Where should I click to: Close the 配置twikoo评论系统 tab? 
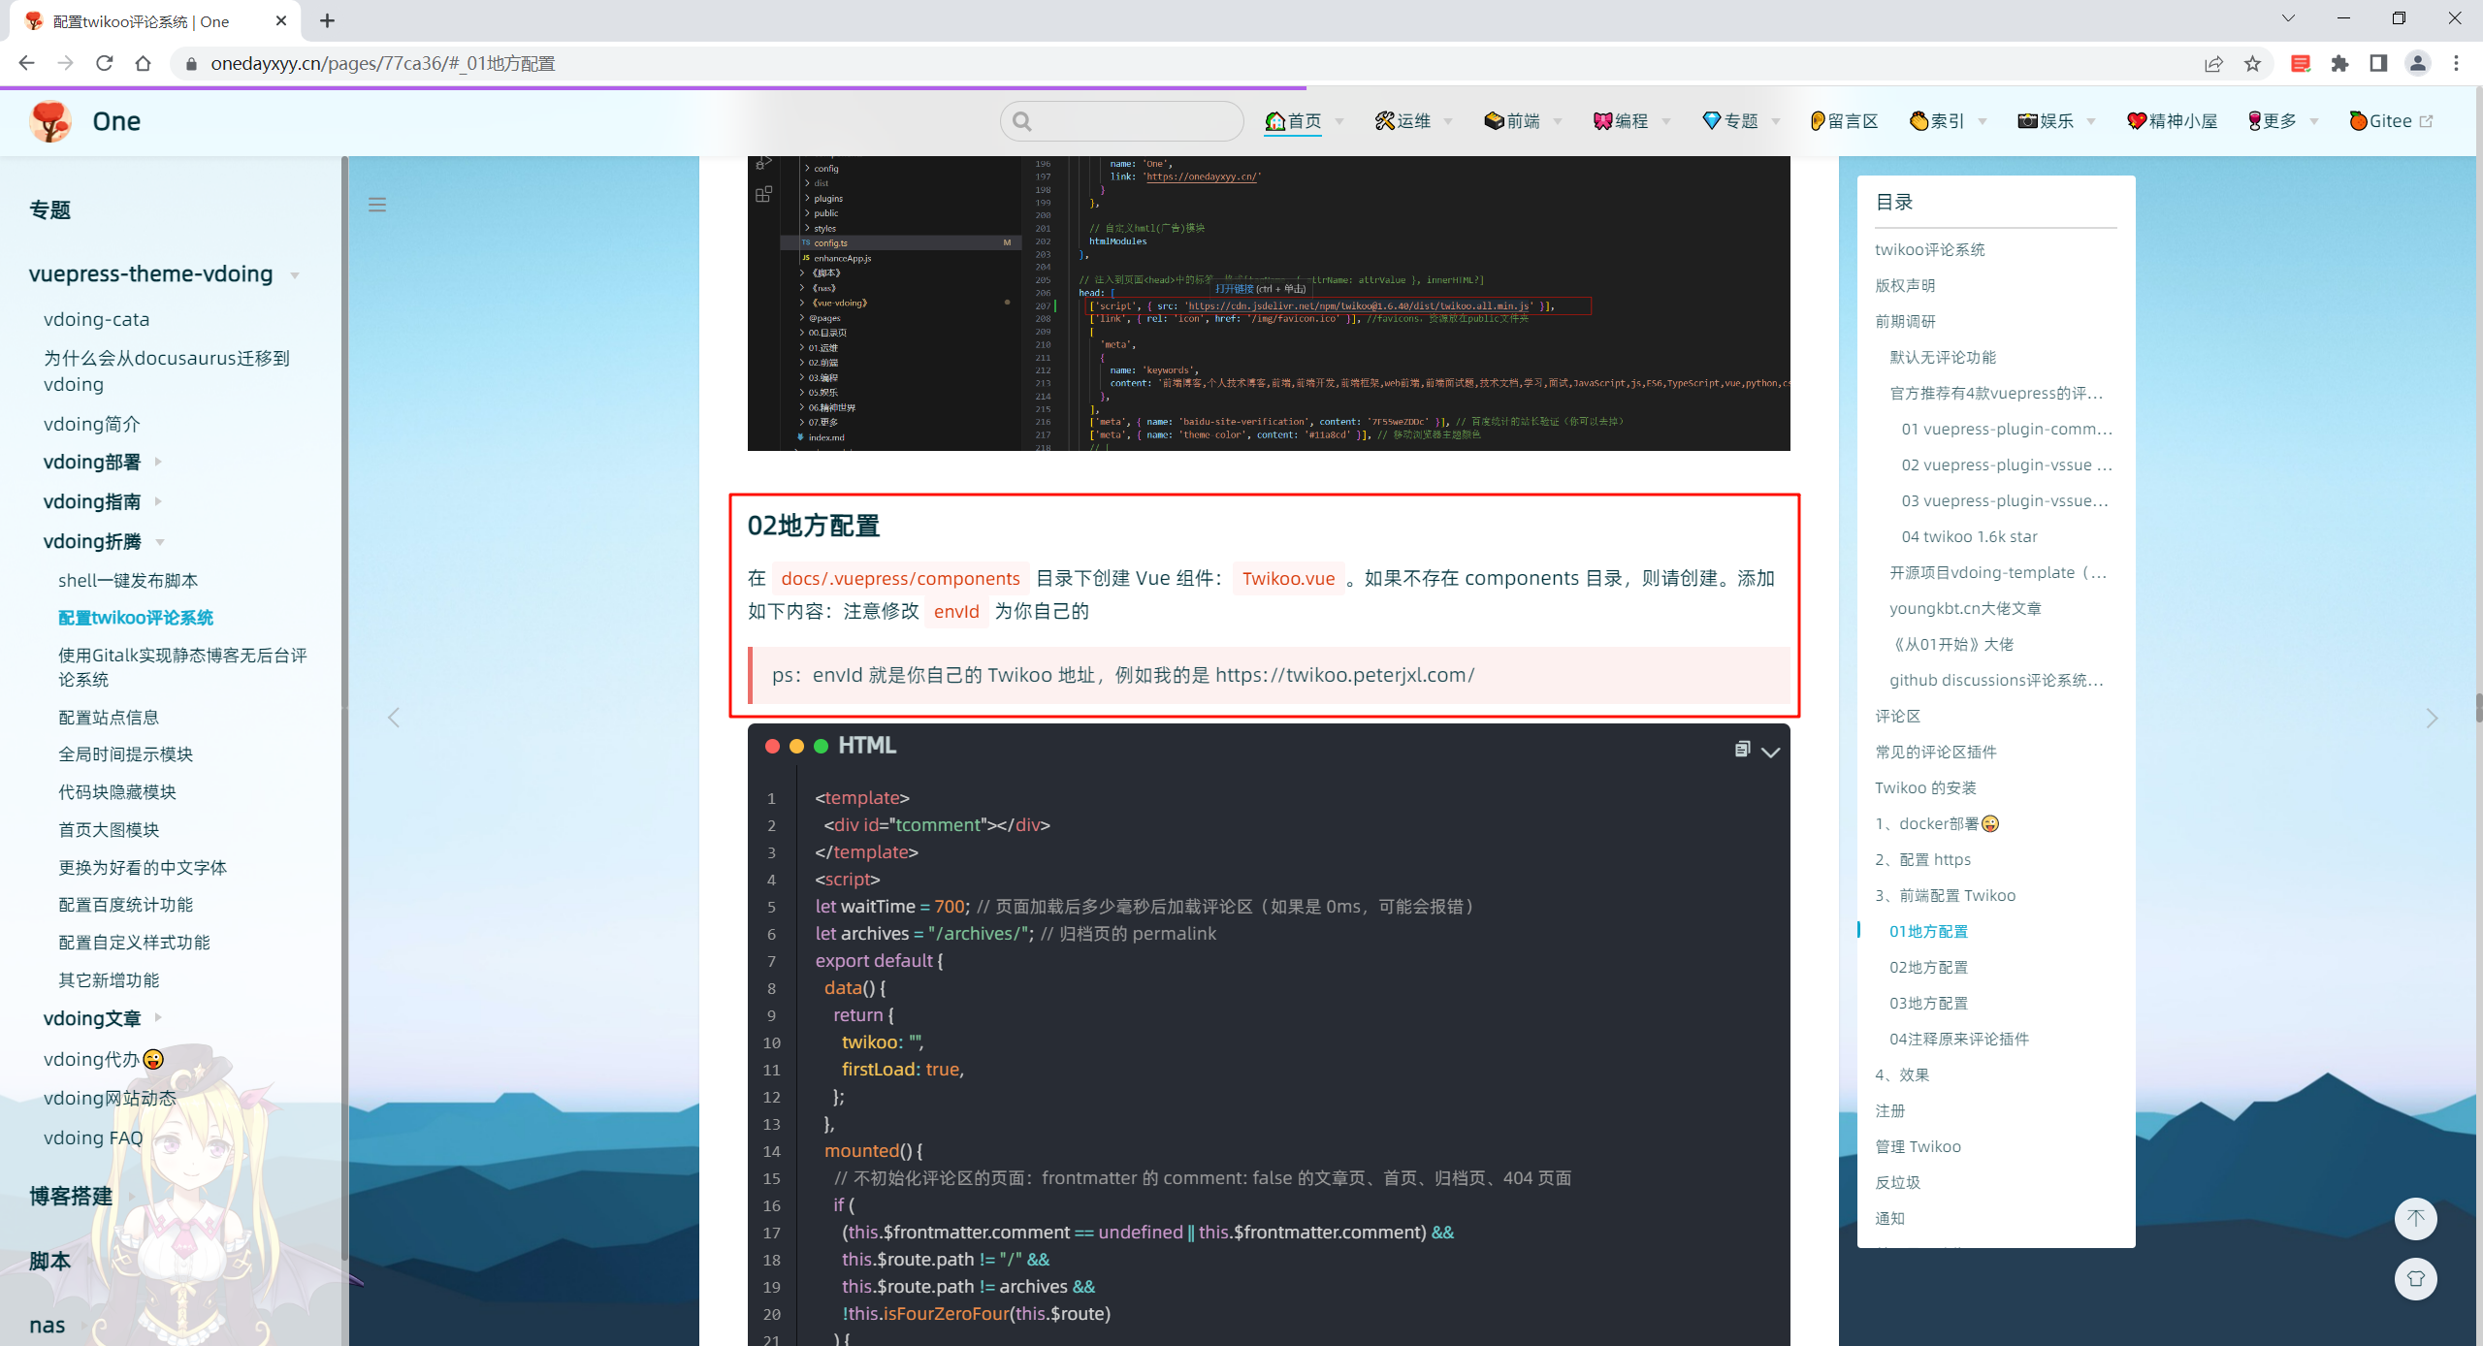pos(281,20)
